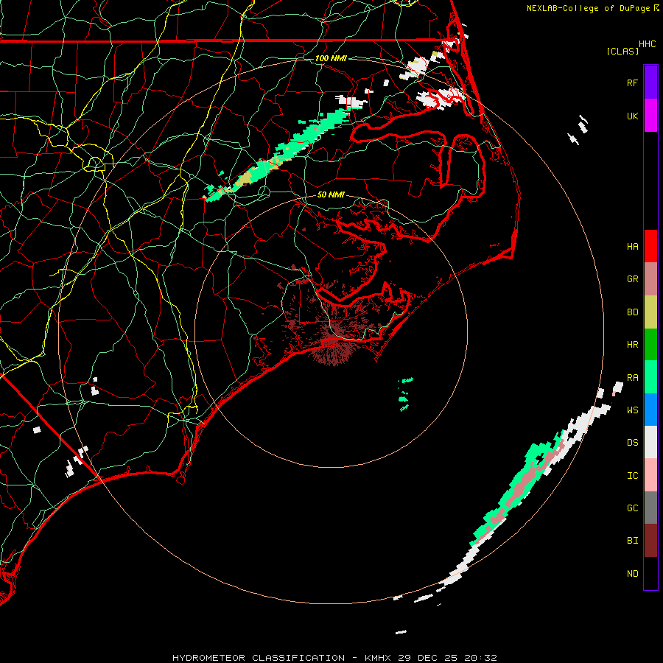
Task: Click the DS white legend swatch
Action: [x=650, y=442]
